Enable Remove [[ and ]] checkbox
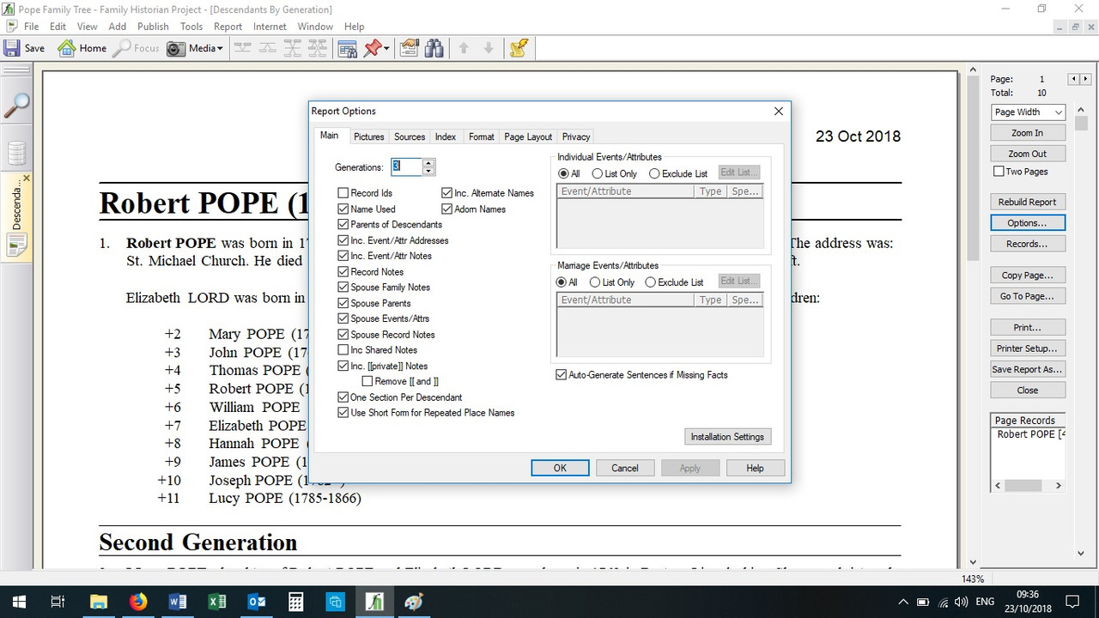 click(367, 381)
